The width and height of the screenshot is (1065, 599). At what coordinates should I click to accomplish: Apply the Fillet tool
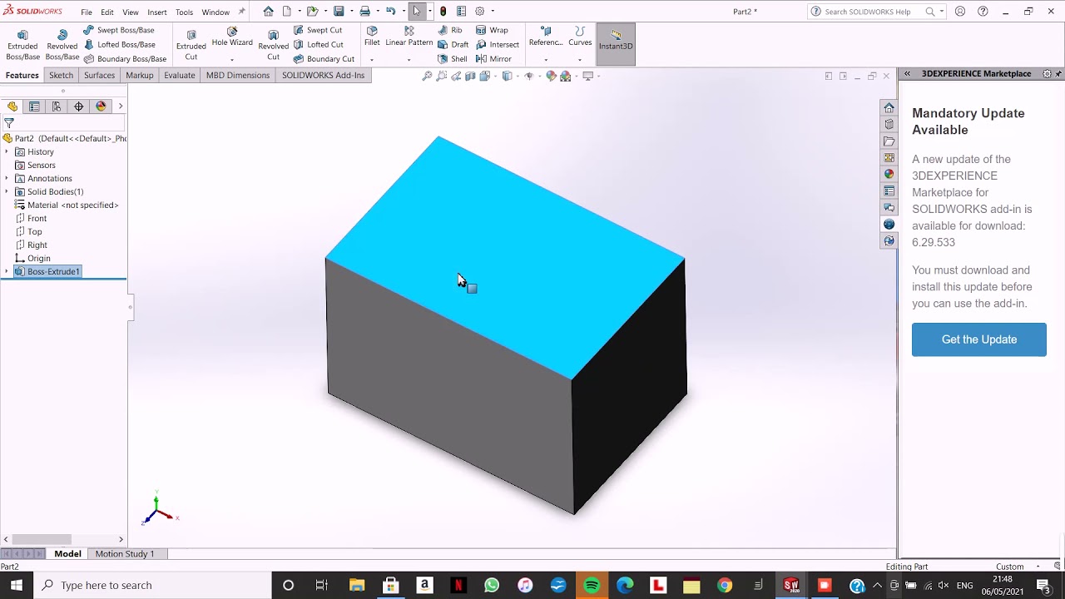coord(372,37)
